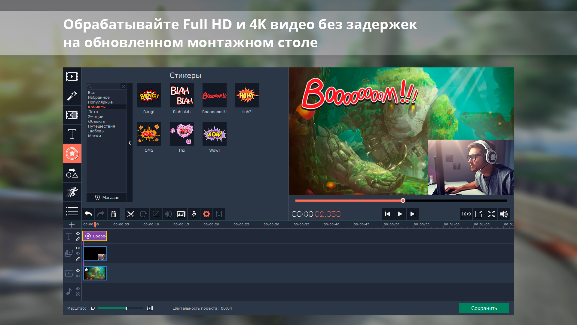
Task: Open the Магазин store button
Action: pos(107,197)
